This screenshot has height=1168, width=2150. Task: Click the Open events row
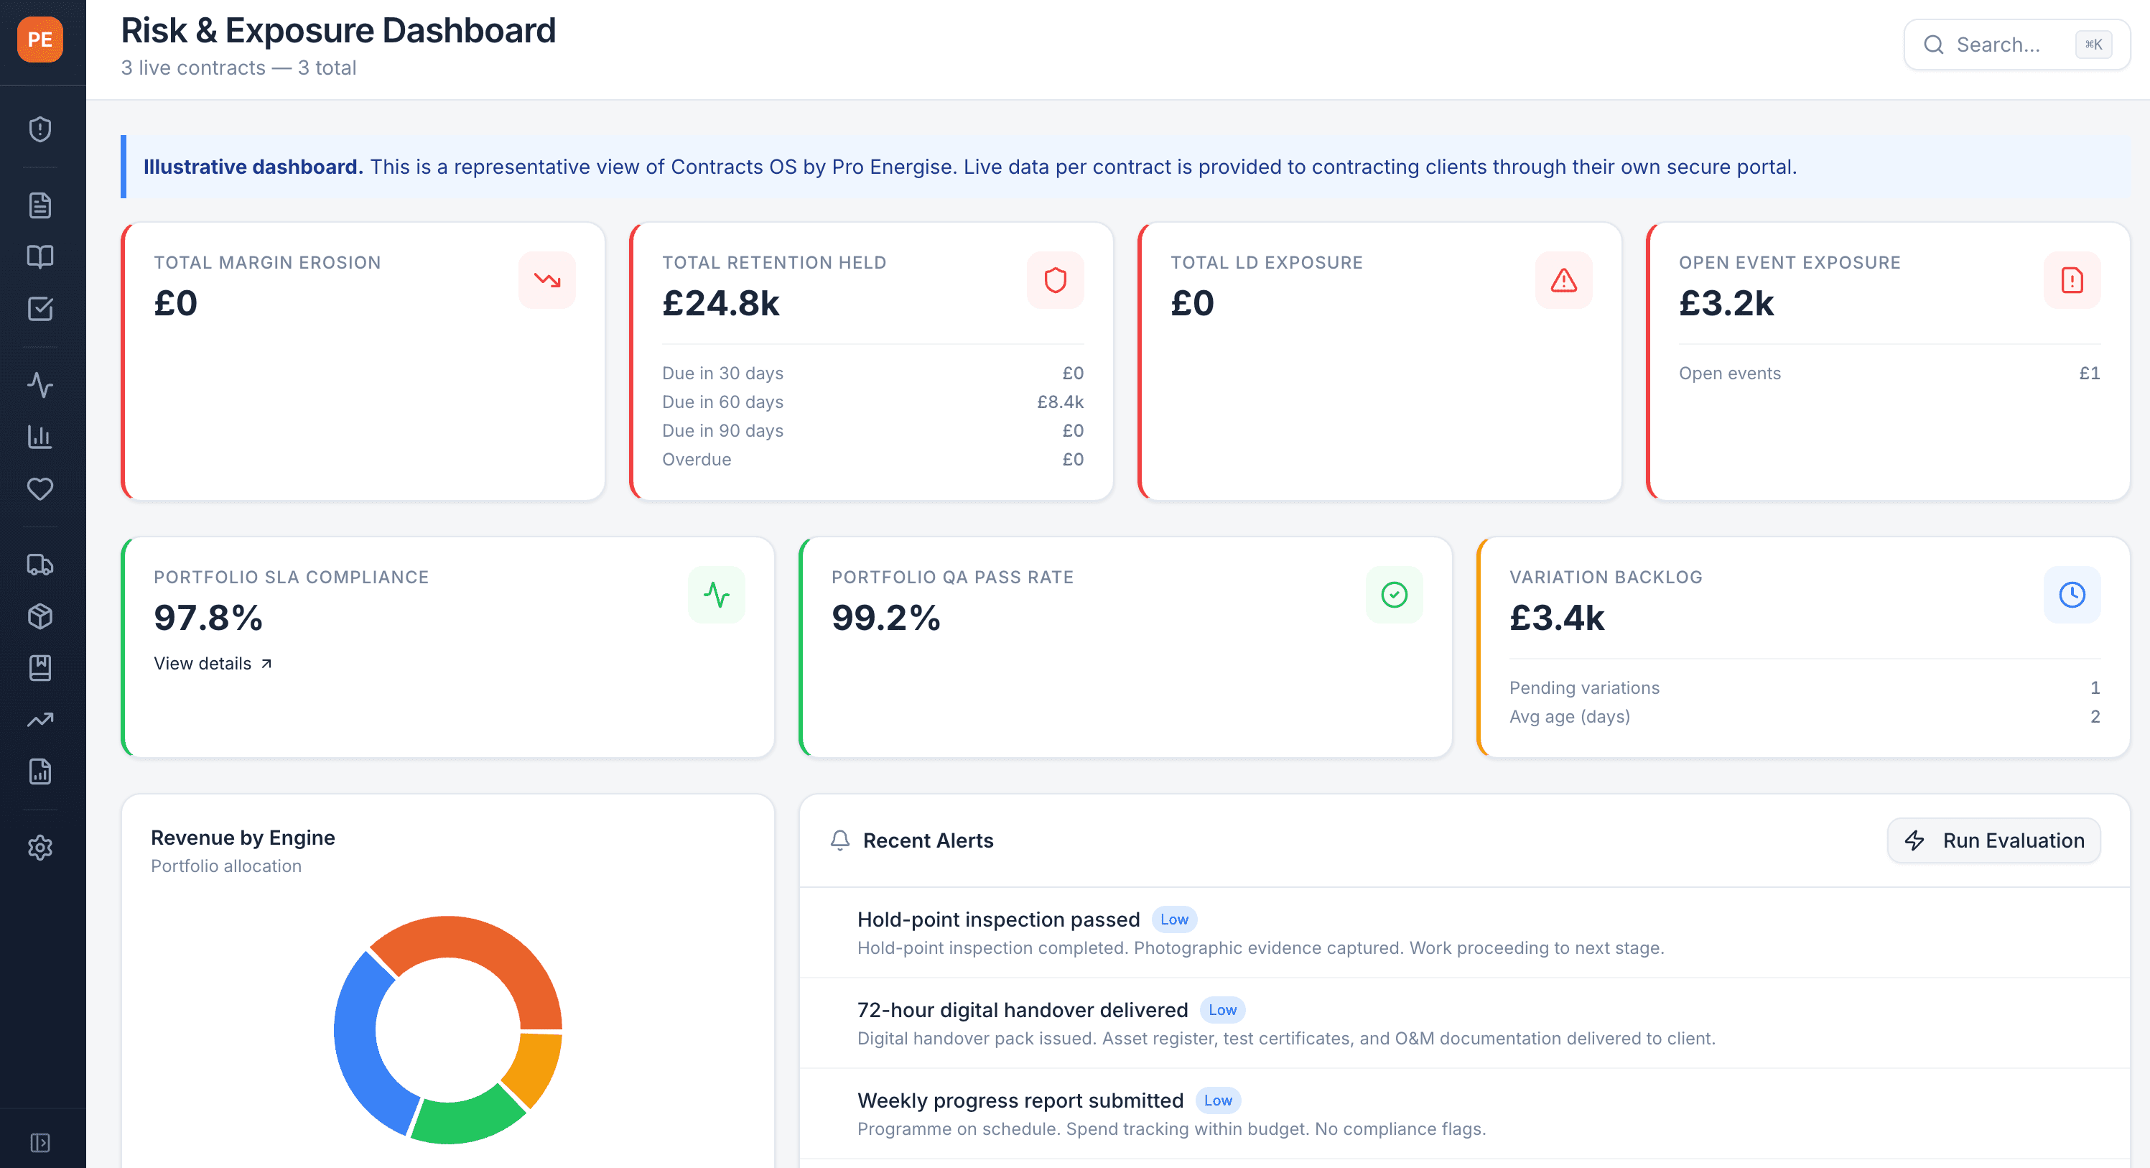1889,374
